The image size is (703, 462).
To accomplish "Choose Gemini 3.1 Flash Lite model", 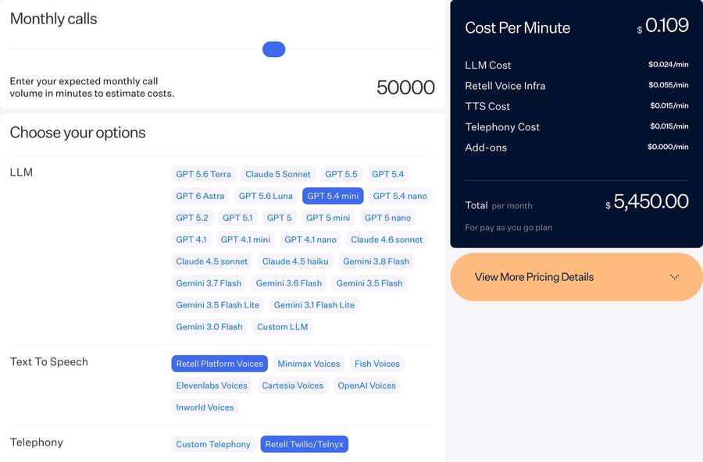I will point(314,305).
